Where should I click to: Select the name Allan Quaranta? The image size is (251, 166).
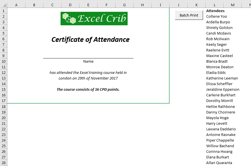(x=219, y=163)
